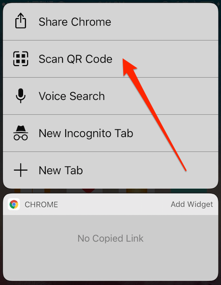
Task: Tap the CHROME widget title label
Action: tap(41, 204)
